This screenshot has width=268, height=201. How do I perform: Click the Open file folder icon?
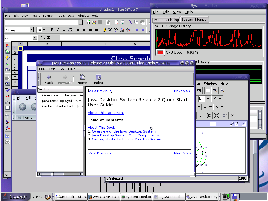pyautogui.click(x=94, y=22)
